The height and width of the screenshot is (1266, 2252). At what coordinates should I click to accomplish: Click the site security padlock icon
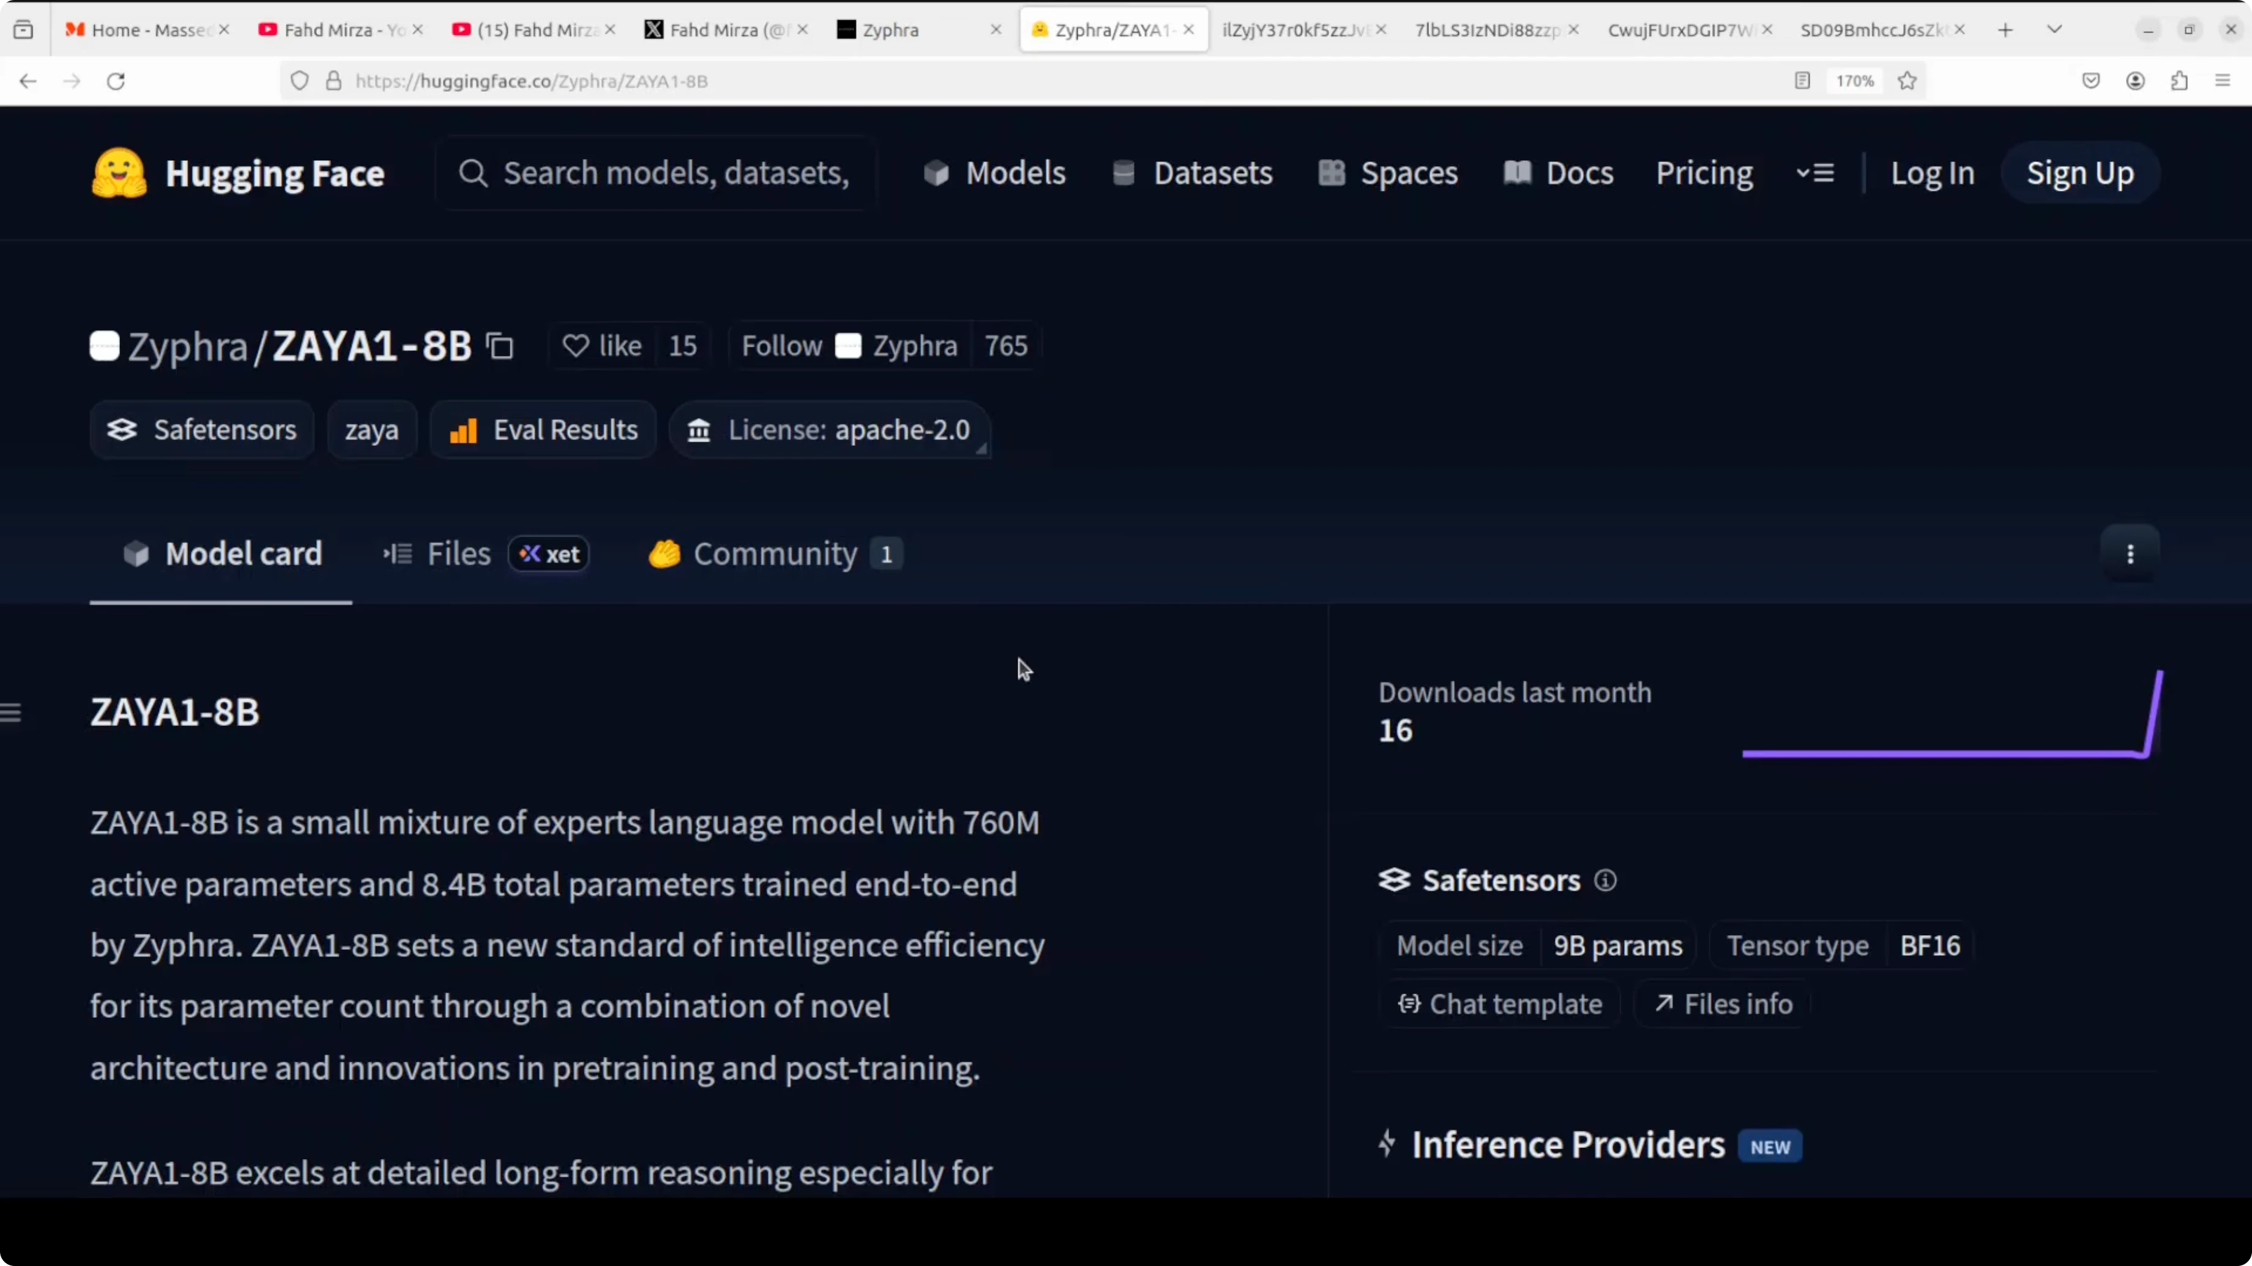(x=333, y=81)
